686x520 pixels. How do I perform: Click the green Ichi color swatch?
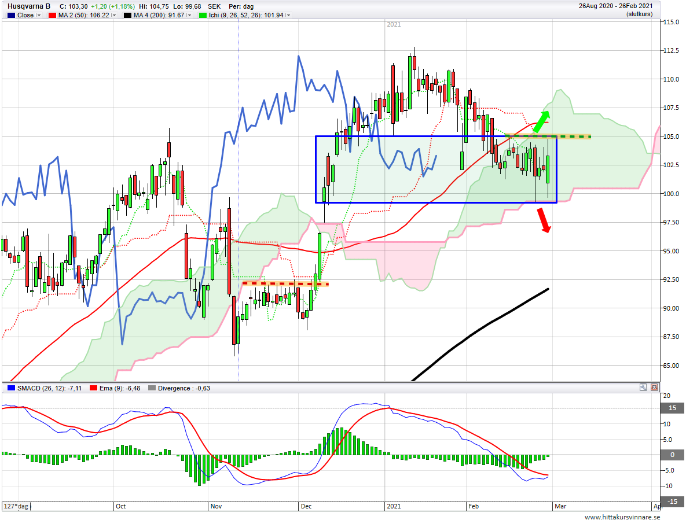tap(203, 15)
